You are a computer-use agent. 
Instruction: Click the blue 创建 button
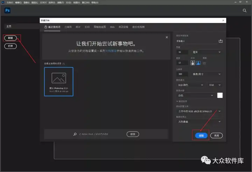(x=201, y=135)
